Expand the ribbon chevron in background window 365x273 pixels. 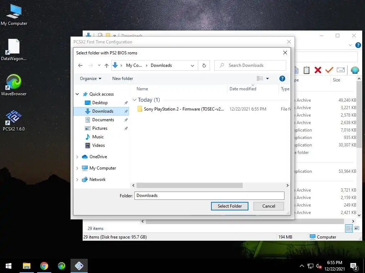350,45
